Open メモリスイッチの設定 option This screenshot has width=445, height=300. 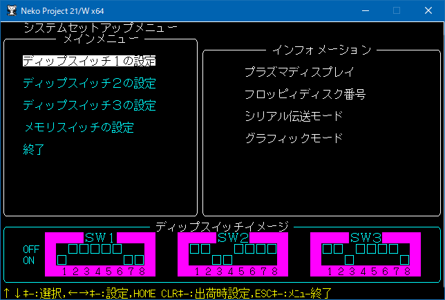[x=78, y=128]
